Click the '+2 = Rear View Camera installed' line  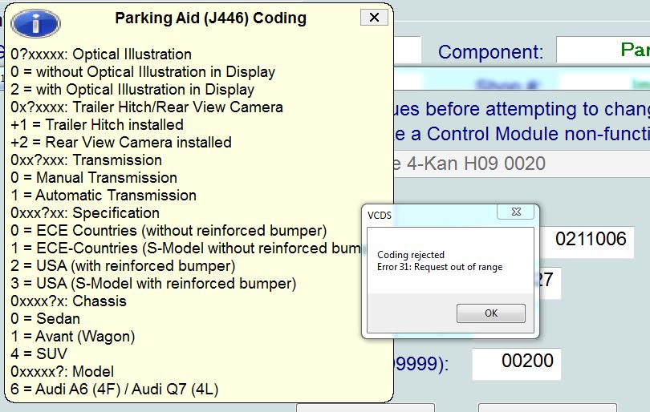pyautogui.click(x=121, y=143)
